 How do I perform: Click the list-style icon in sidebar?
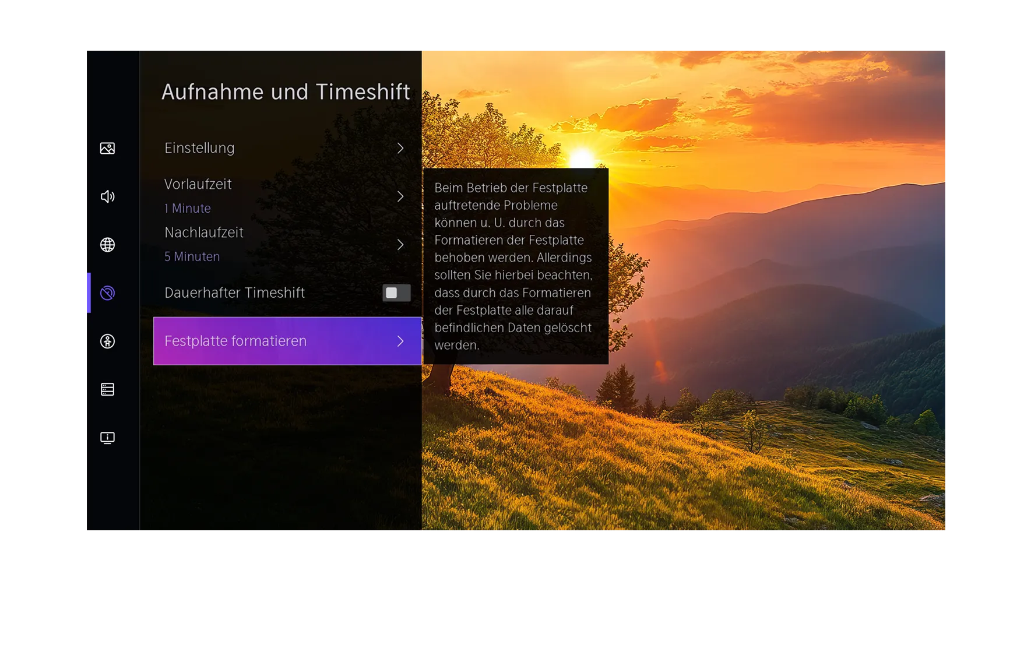pos(107,389)
